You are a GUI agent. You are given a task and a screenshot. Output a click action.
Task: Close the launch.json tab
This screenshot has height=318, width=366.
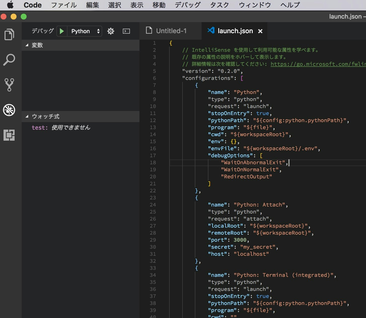pos(260,31)
